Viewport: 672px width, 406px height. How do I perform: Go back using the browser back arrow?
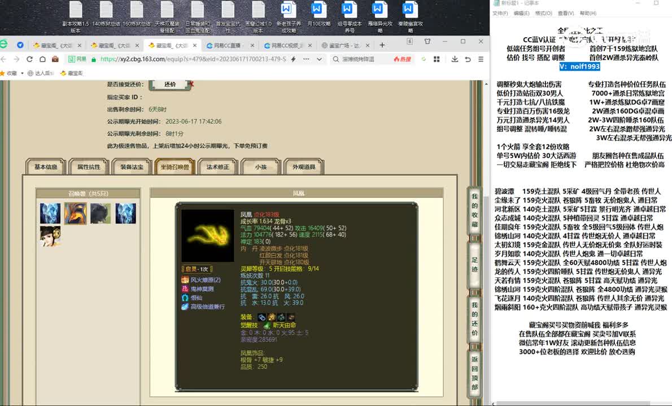[x=4, y=59]
